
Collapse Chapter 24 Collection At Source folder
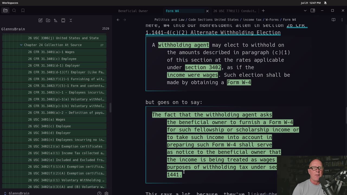(x=54, y=45)
